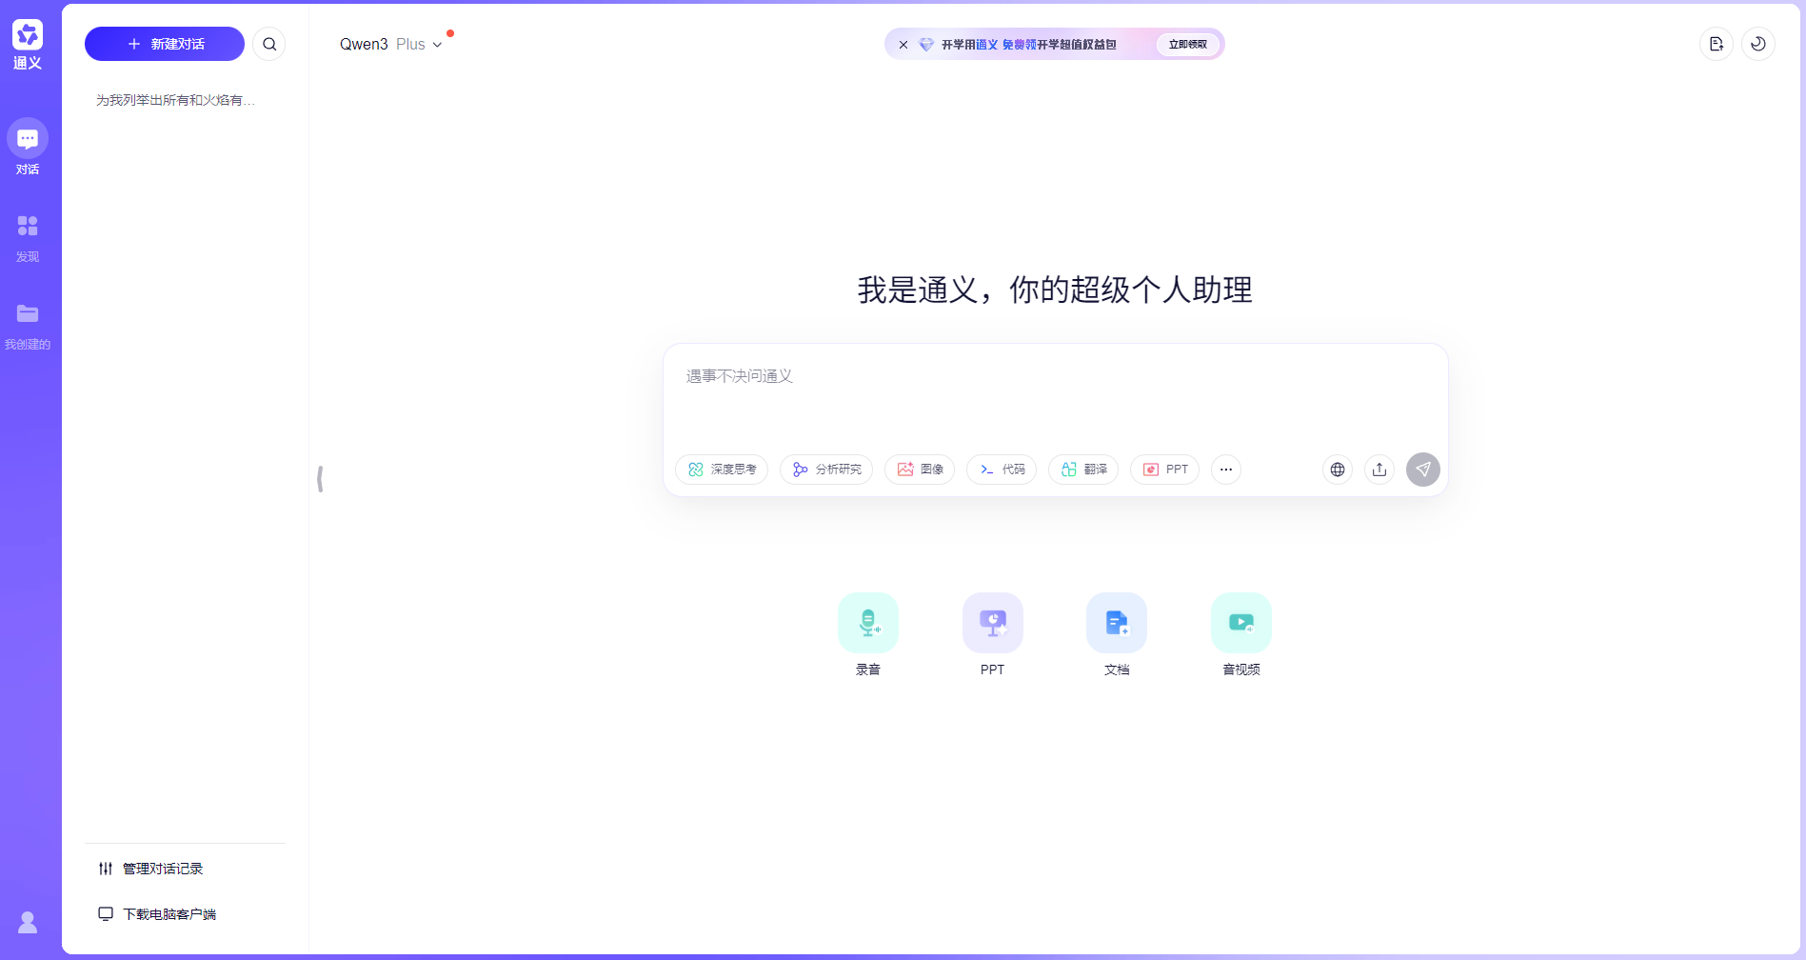Screen dimensions: 1806x960
Task: Open the 录音 recording tool
Action: [x=867, y=623]
